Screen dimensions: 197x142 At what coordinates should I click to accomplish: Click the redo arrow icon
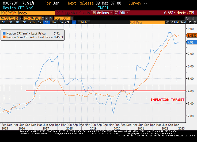tap(192, 18)
